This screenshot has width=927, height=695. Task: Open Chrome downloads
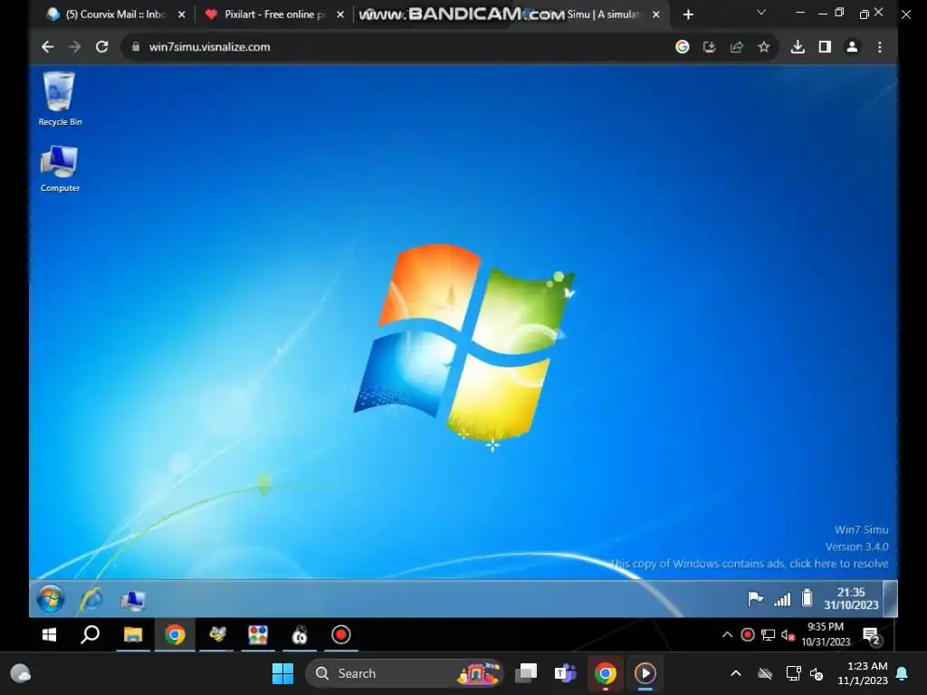(x=798, y=47)
